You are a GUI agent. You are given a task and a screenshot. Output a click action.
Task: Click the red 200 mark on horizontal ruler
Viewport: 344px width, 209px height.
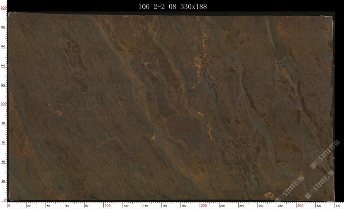coord(204,205)
